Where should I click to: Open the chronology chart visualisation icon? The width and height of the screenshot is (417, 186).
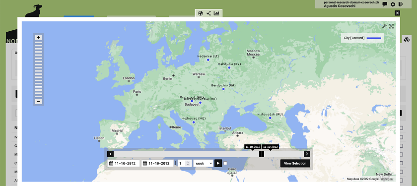click(x=216, y=13)
